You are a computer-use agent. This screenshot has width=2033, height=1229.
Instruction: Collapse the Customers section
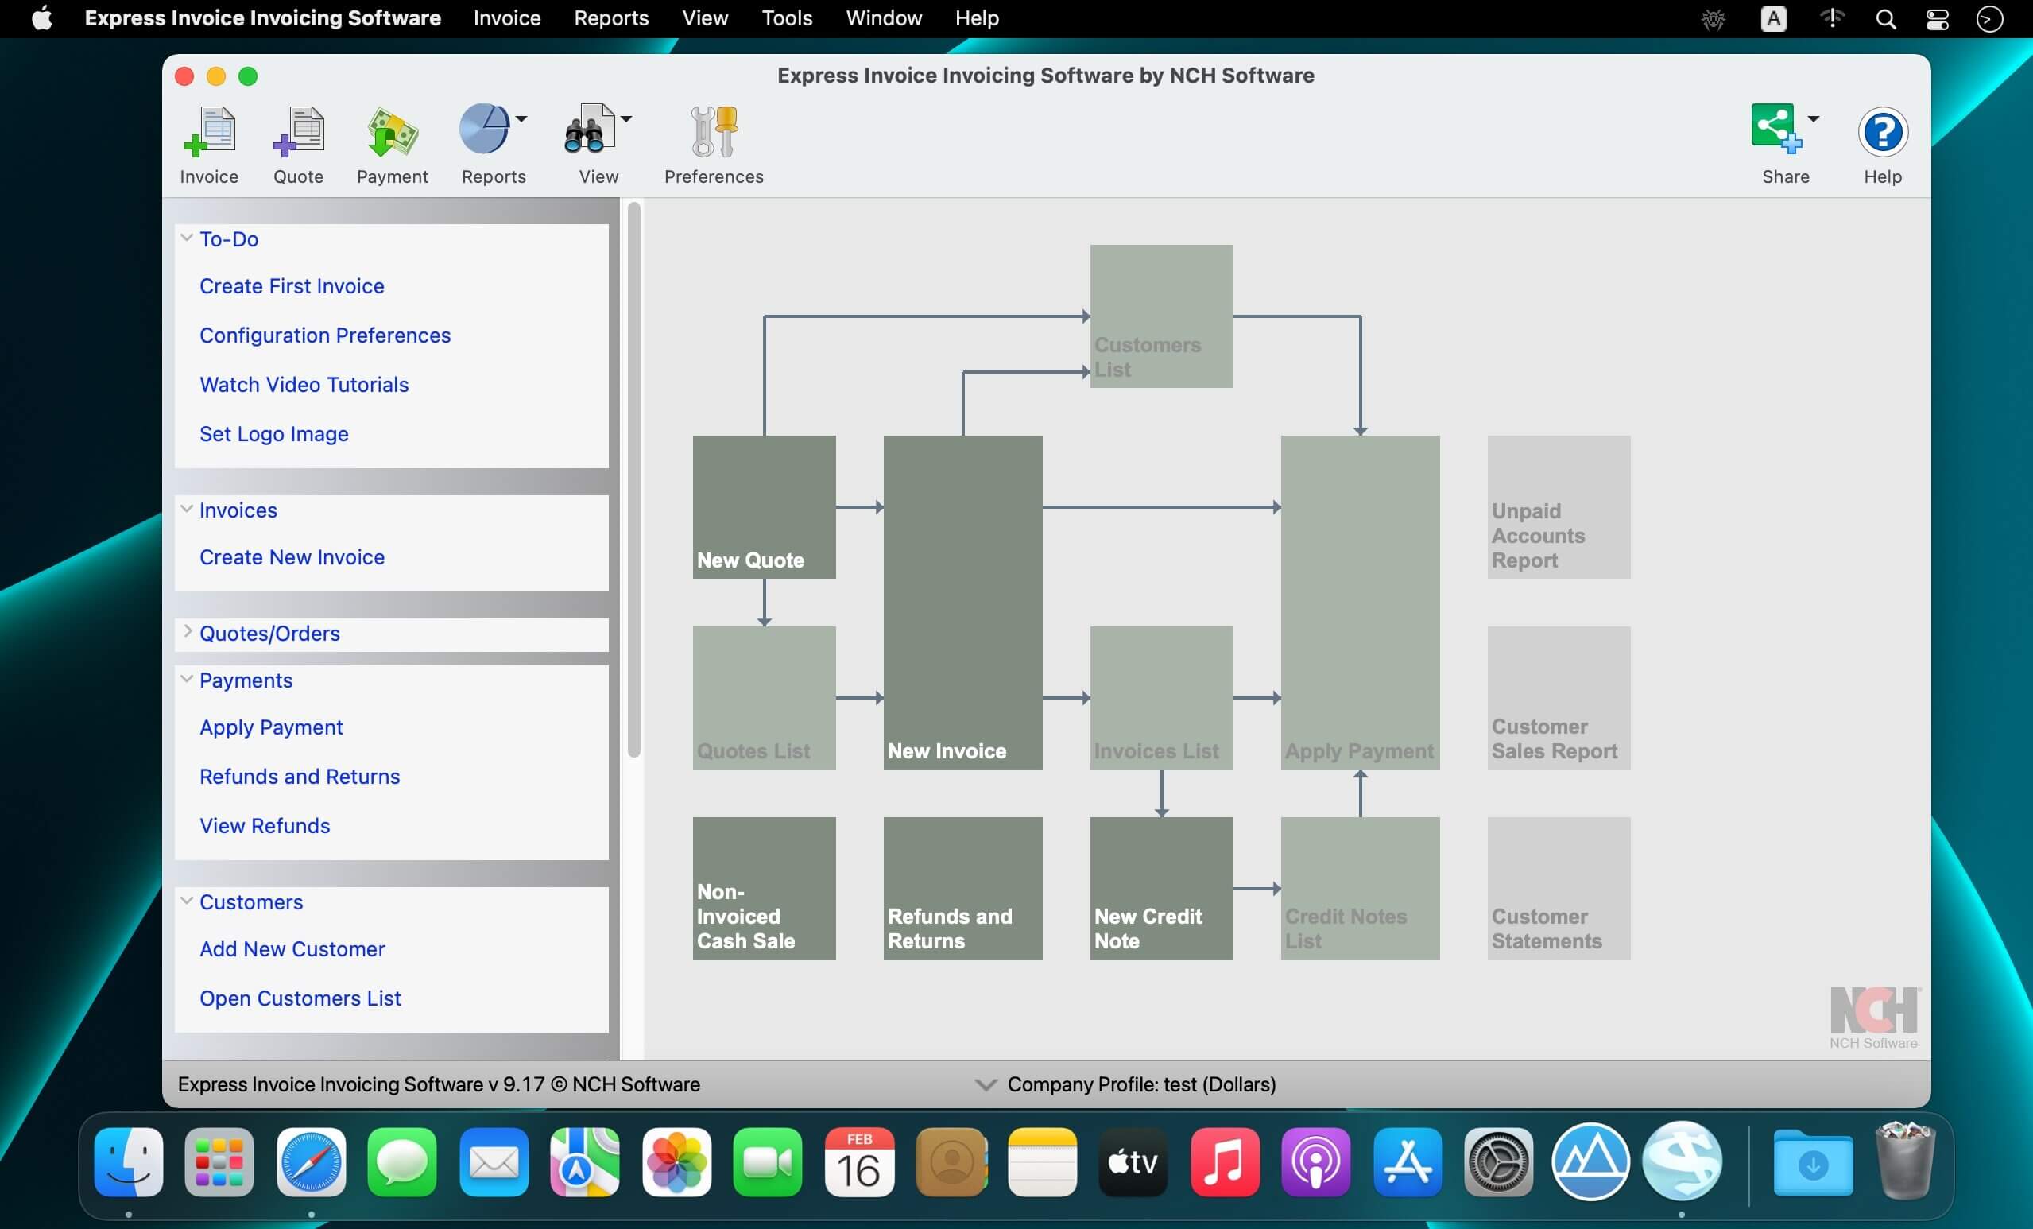click(188, 901)
